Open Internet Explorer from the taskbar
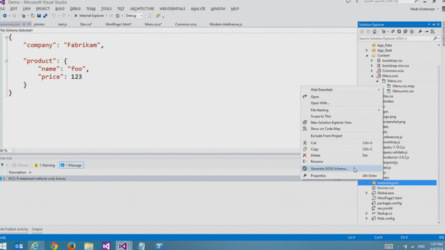The height and width of the screenshot is (250, 445). click(x=36, y=246)
